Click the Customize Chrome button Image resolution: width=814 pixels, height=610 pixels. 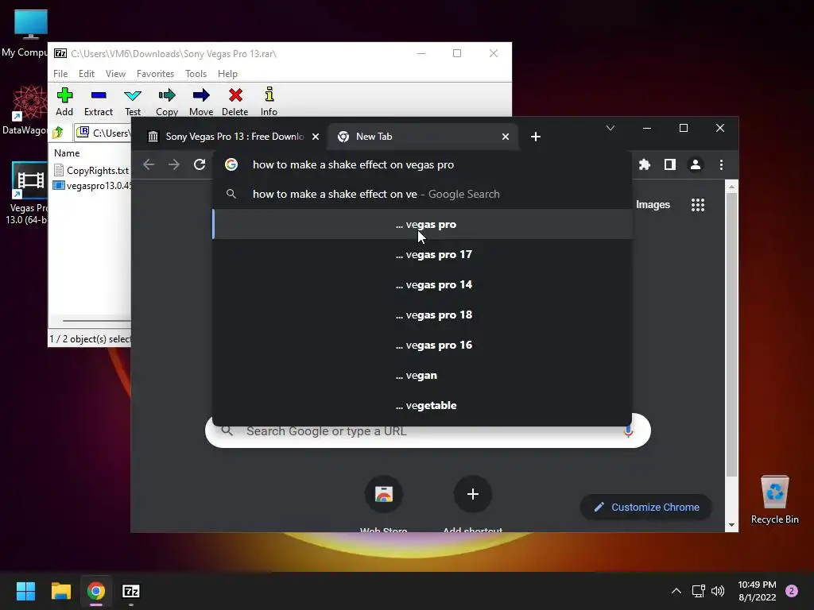(645, 508)
